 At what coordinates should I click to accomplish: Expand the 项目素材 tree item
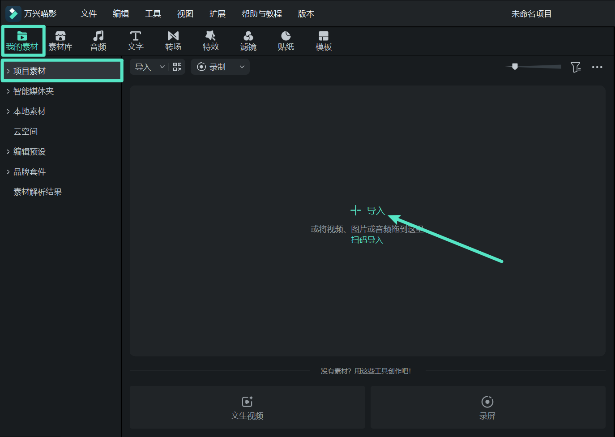click(8, 71)
